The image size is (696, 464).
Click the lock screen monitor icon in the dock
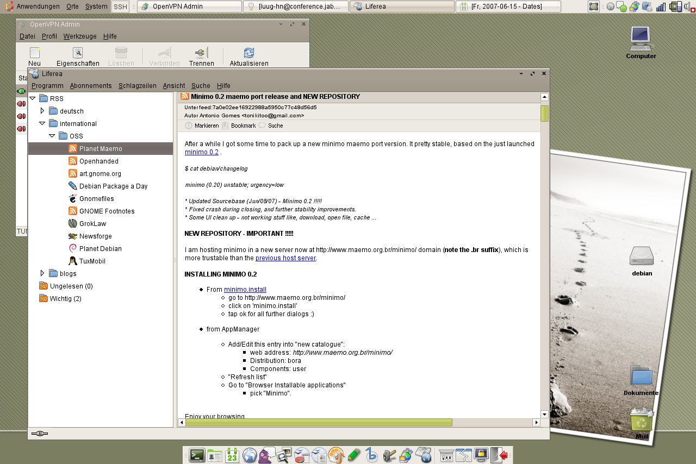pos(481,455)
